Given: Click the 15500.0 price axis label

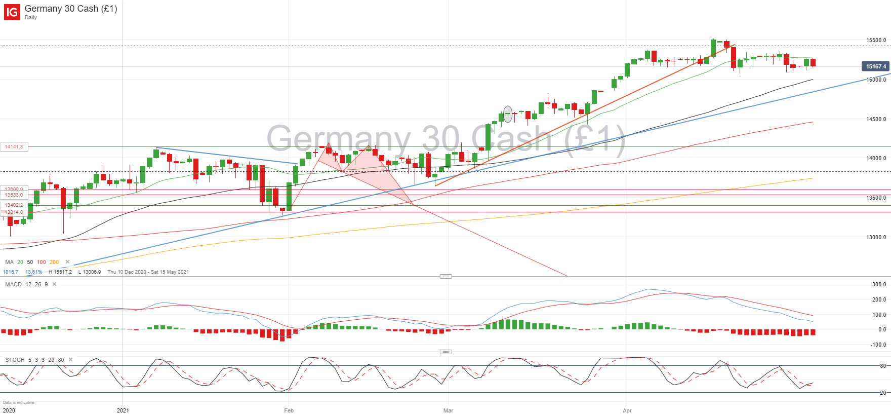Looking at the screenshot, I should tap(876, 40).
